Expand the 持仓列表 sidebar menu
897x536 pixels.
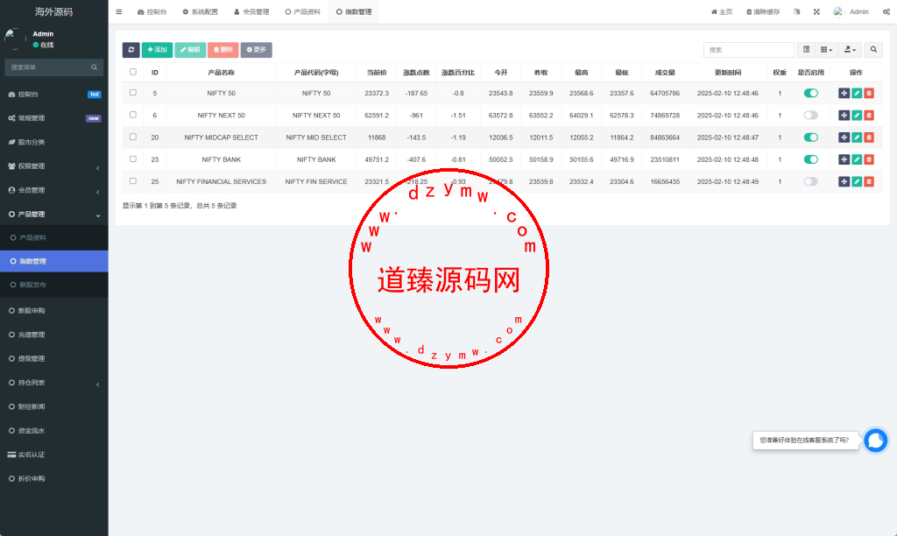(53, 384)
